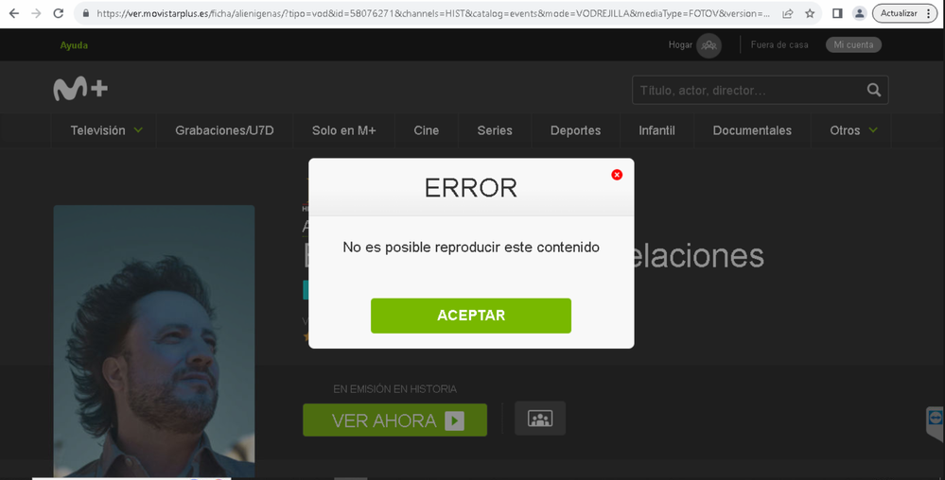Open Mi cuenta account button
The height and width of the screenshot is (480, 945).
coord(853,44)
